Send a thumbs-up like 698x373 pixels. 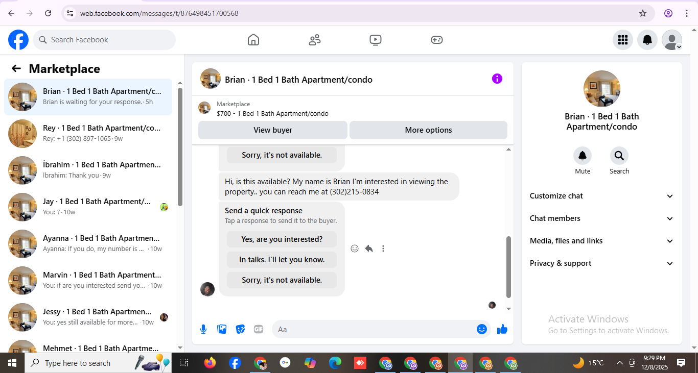pyautogui.click(x=502, y=329)
